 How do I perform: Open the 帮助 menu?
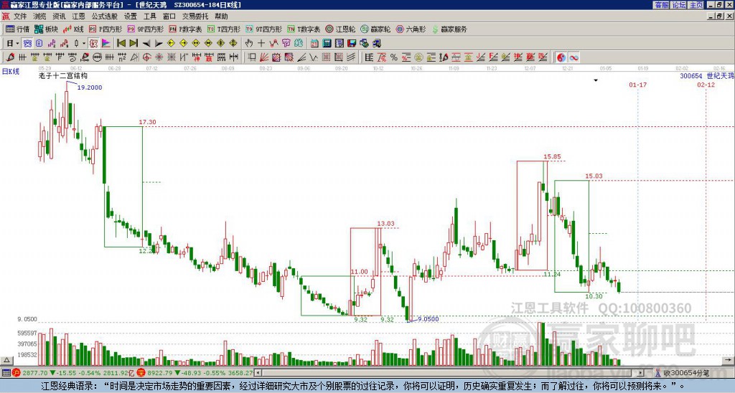pos(221,16)
